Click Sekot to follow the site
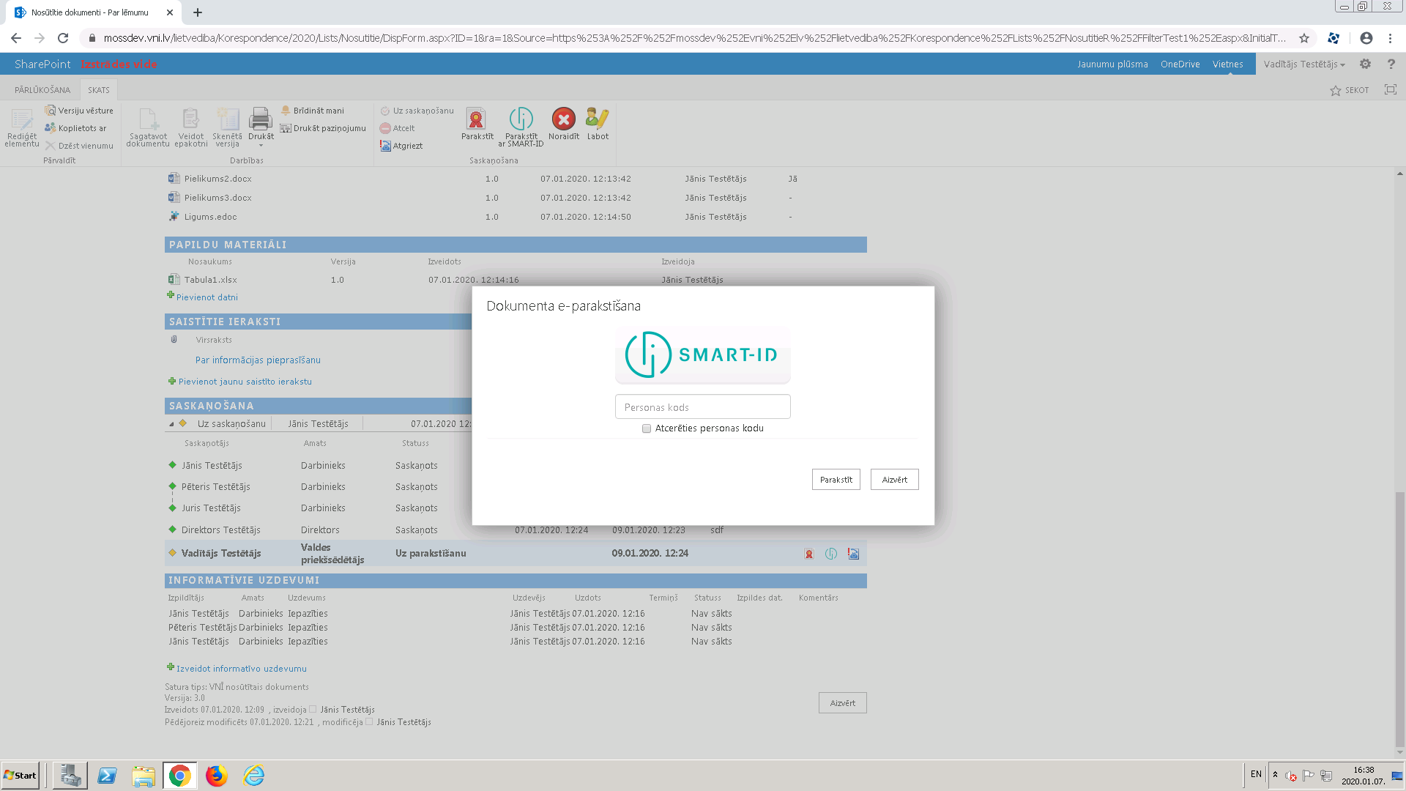Viewport: 1406px width, 791px height. [1349, 90]
